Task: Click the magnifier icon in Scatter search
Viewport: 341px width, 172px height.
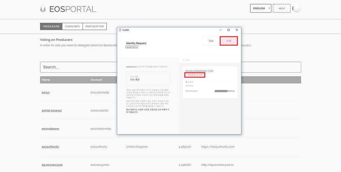Action: (x=184, y=60)
